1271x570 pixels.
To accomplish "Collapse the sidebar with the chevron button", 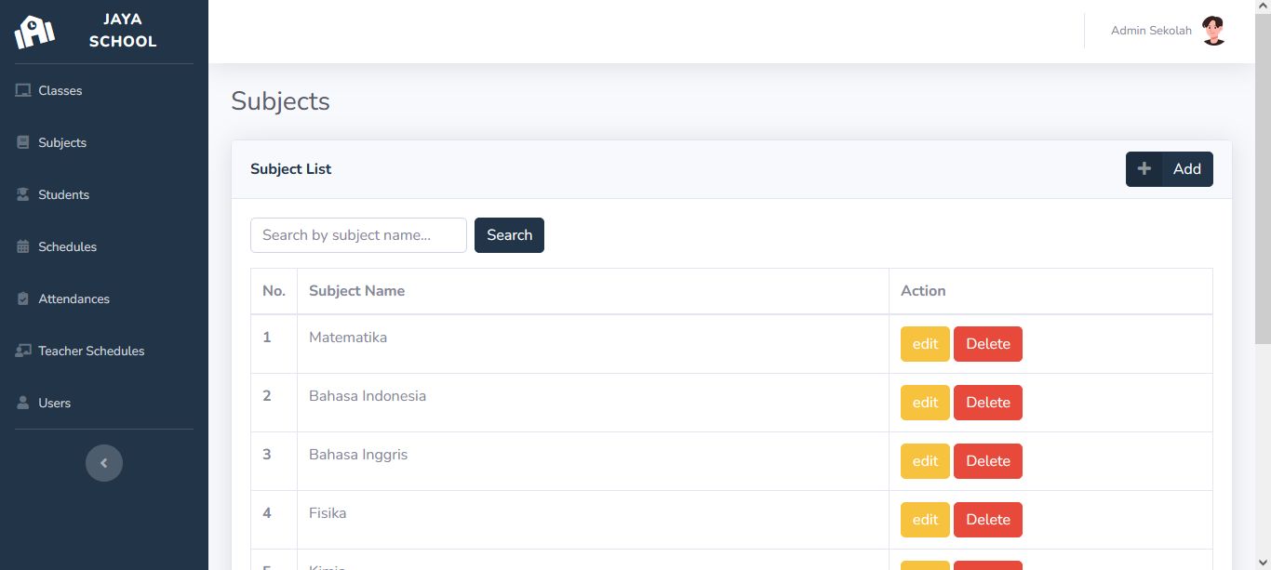I will click(x=104, y=463).
